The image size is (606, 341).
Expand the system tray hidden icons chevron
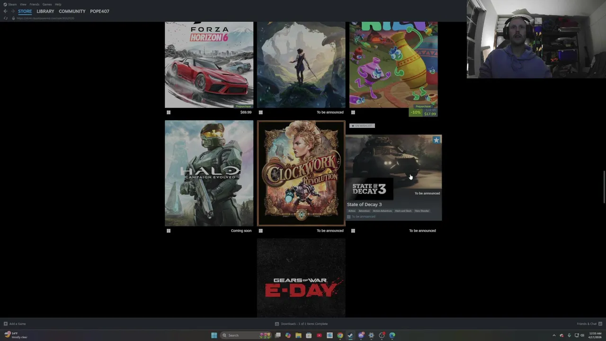[x=554, y=335]
